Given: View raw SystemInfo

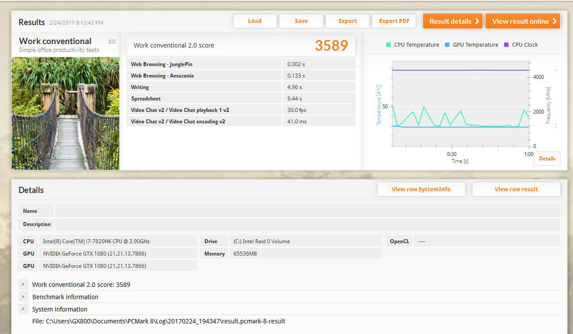Looking at the screenshot, I should pos(421,189).
